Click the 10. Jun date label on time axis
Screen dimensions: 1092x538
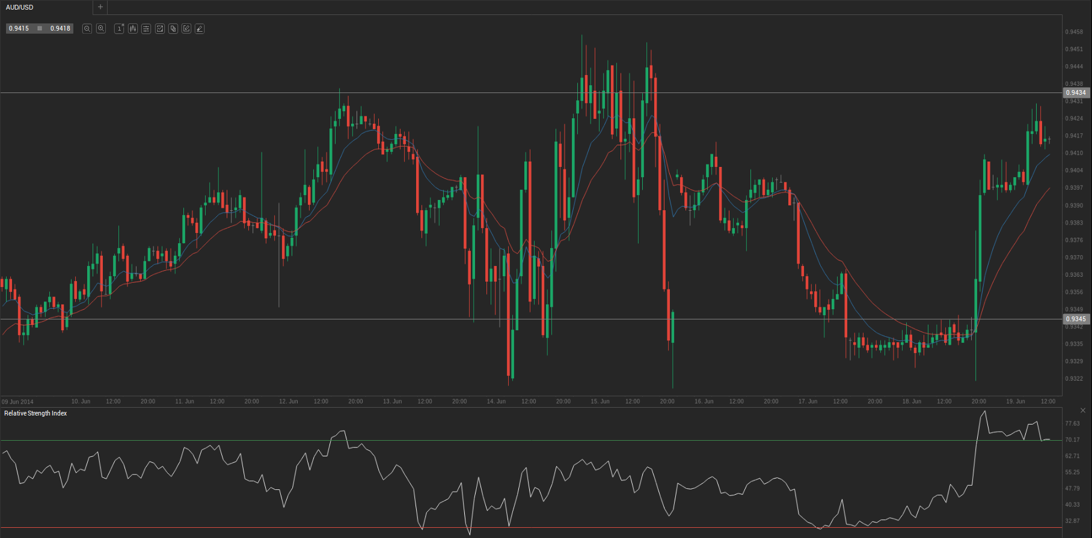(81, 401)
